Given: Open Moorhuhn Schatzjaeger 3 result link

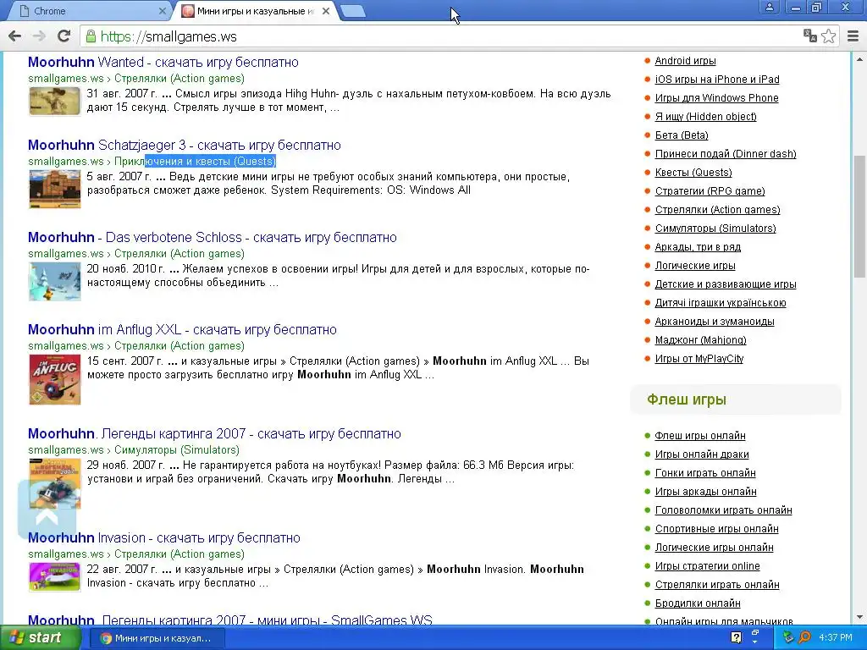Looking at the screenshot, I should pyautogui.click(x=184, y=145).
